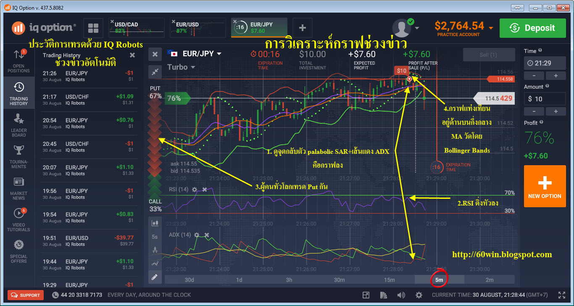The image size is (574, 306).
Task: Open the indicators compass icon
Action: pos(155,250)
